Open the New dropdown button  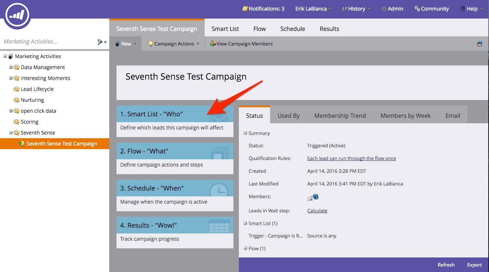click(x=126, y=44)
